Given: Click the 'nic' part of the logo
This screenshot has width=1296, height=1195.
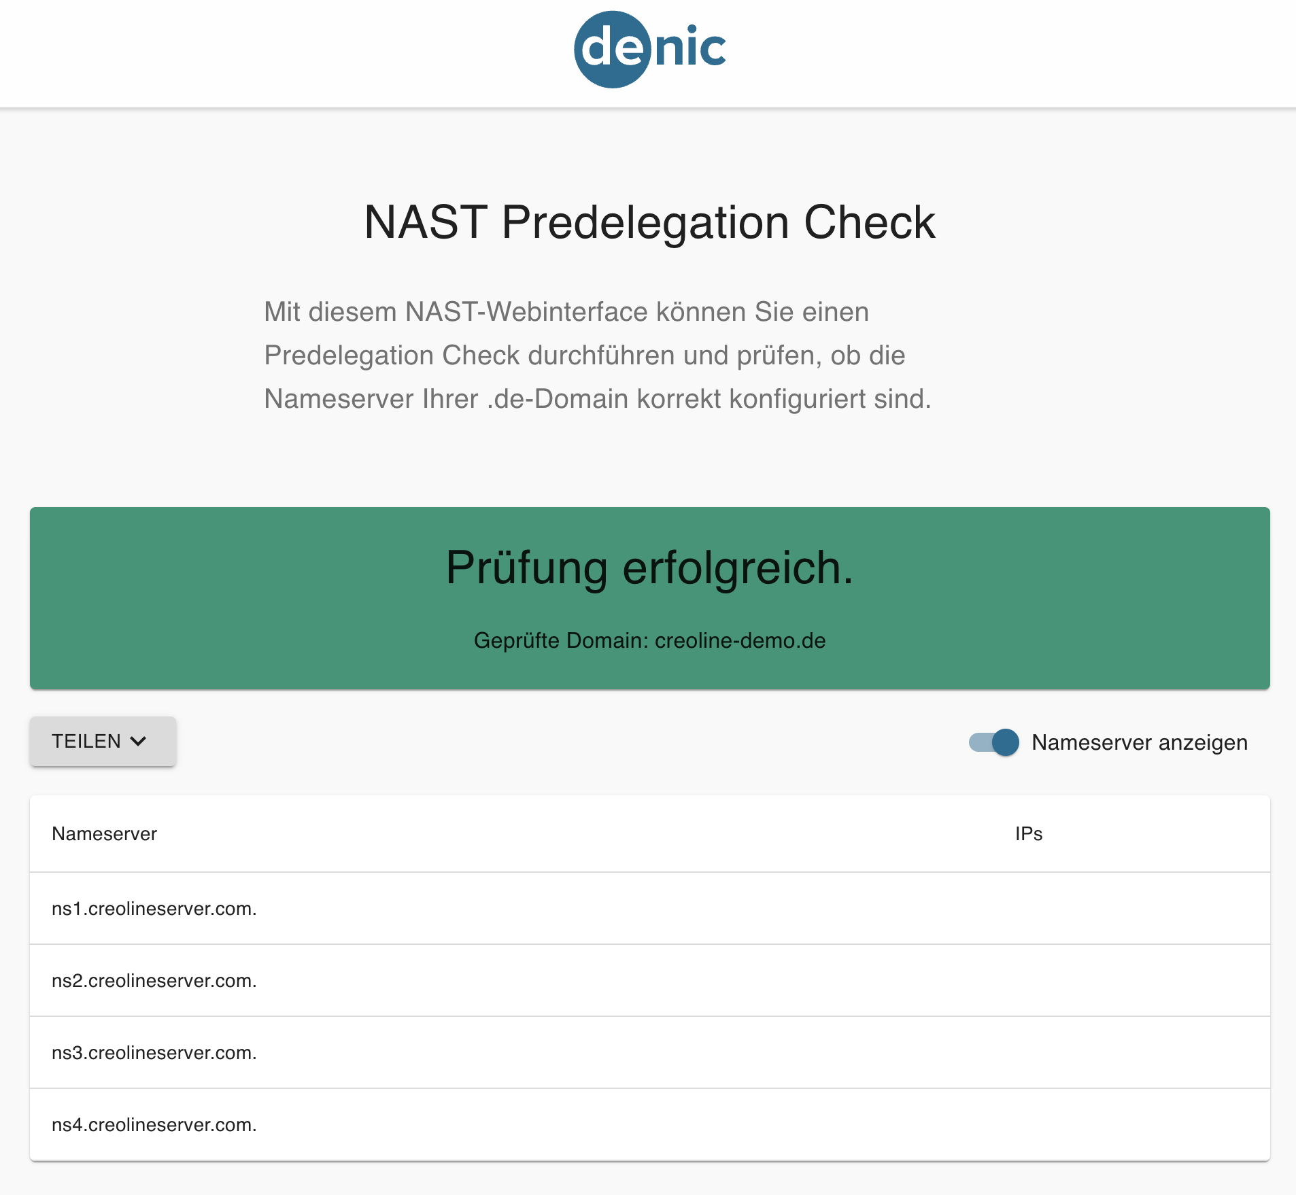Looking at the screenshot, I should tap(691, 46).
